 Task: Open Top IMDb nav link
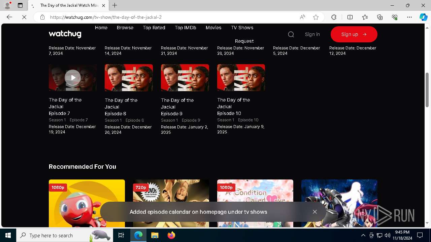(186, 28)
